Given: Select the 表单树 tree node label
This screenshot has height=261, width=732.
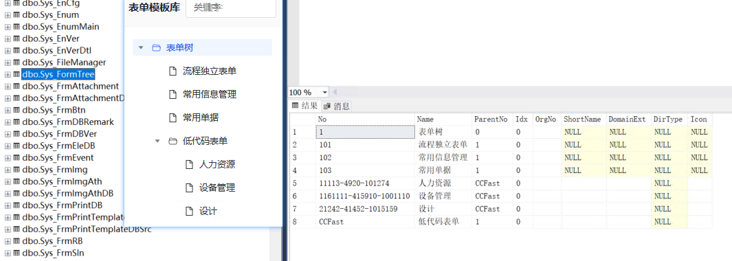Looking at the screenshot, I should (179, 47).
